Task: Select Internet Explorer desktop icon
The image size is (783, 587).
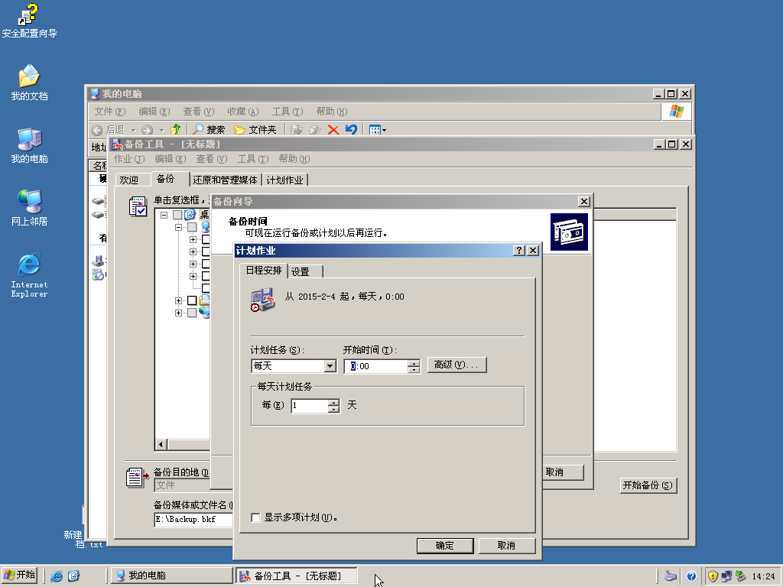Action: click(29, 275)
